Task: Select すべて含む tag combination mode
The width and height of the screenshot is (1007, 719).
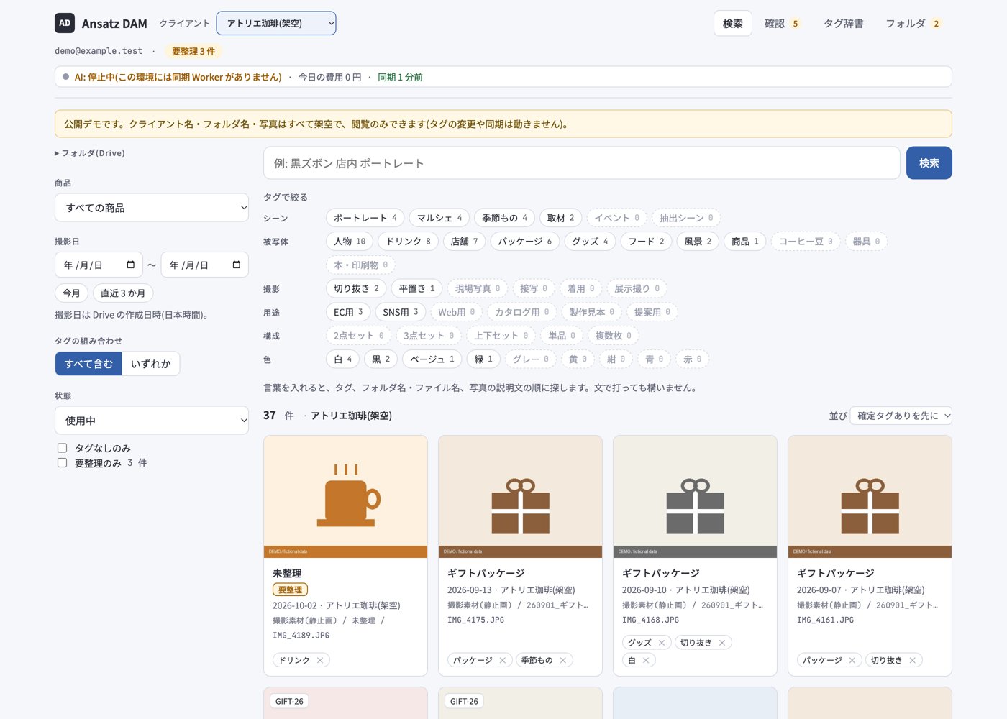Action: pos(88,364)
